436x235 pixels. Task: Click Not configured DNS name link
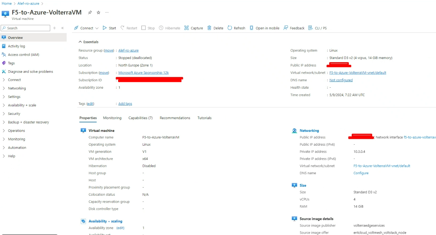[341, 80]
